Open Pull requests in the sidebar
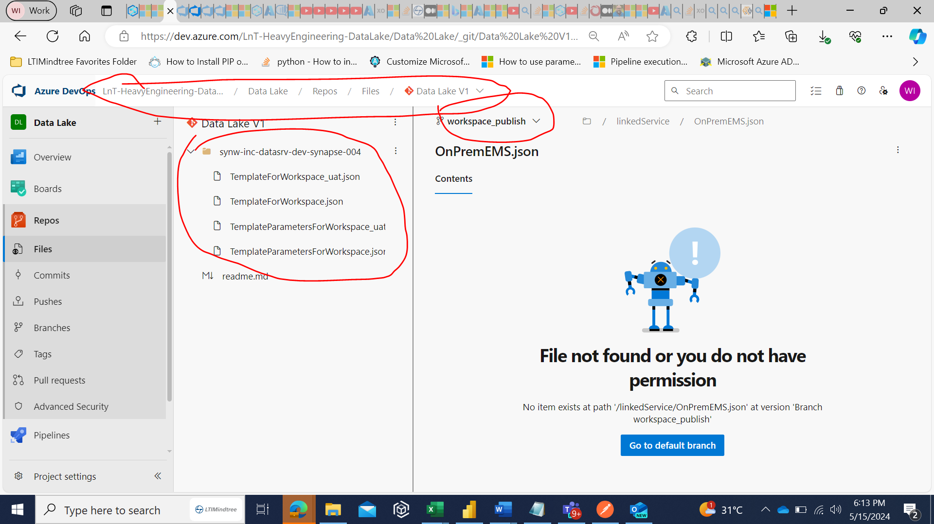The height and width of the screenshot is (524, 934). tap(59, 380)
